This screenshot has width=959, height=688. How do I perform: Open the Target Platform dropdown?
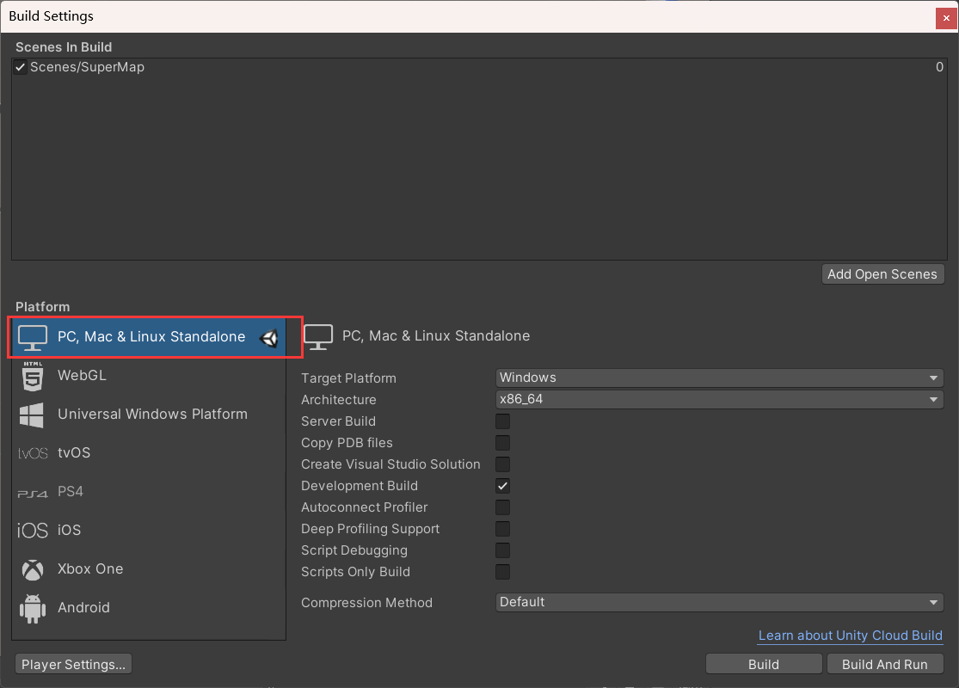[x=719, y=378]
